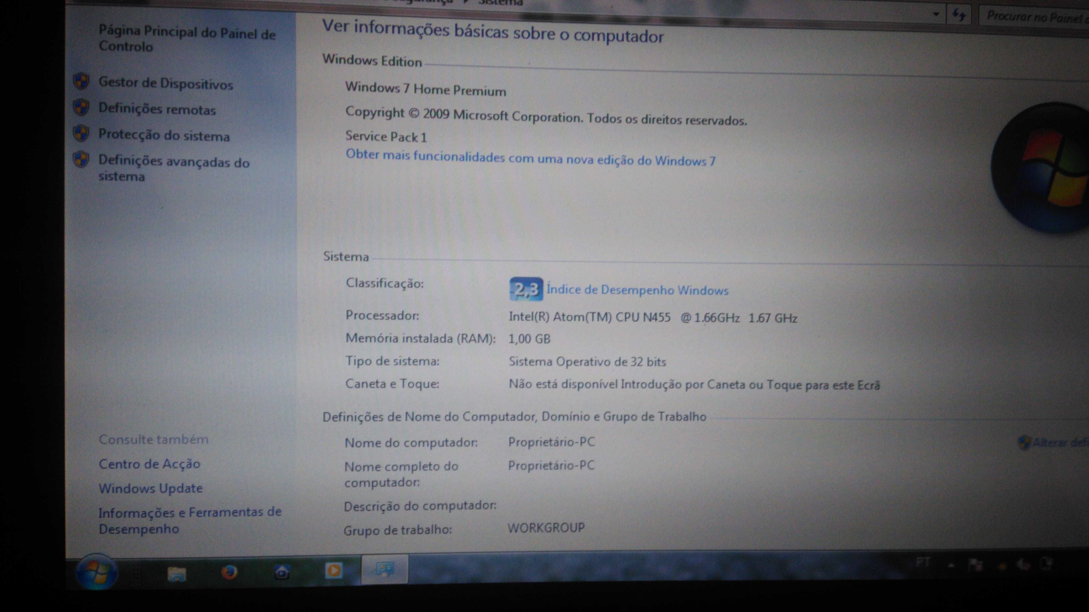Select the text Windows 7 Home Premium
This screenshot has width=1089, height=612.
[x=425, y=89]
